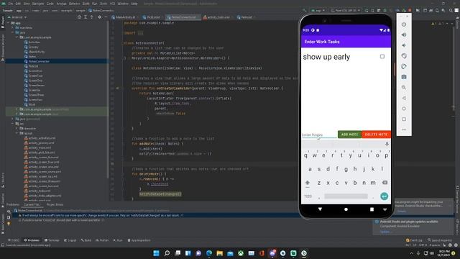This screenshot has width=460, height=259.
Task: Raise emulator volume with the volume-up icon
Action: pos(404,35)
